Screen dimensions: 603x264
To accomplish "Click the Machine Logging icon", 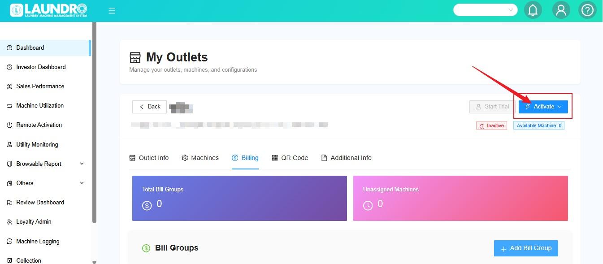I will pyautogui.click(x=9, y=242).
